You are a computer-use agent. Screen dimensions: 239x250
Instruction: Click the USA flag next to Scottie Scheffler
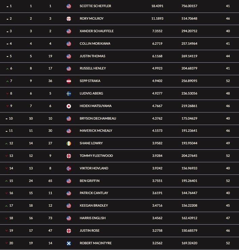pos(69,6)
